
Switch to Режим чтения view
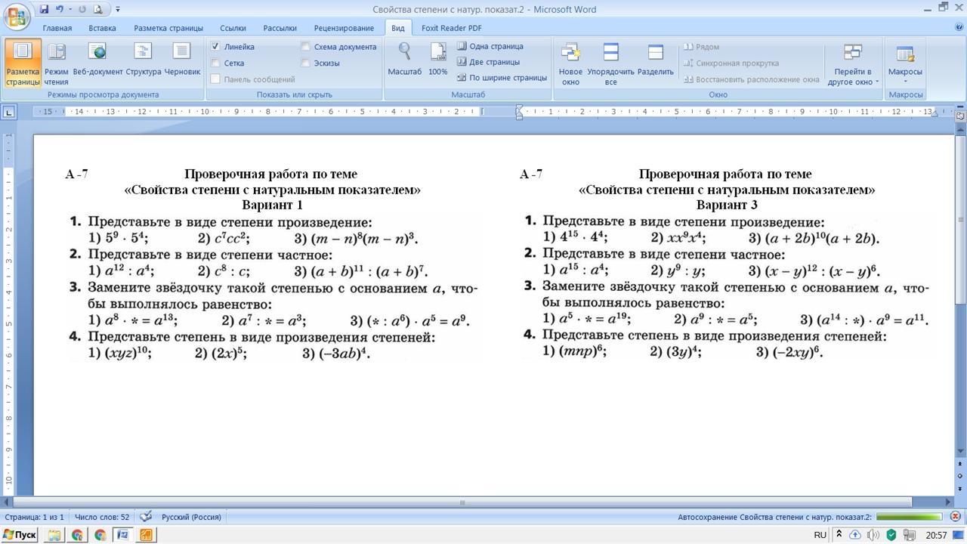point(56,63)
